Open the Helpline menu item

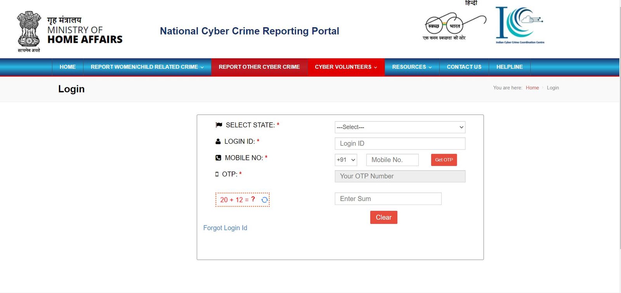click(509, 67)
